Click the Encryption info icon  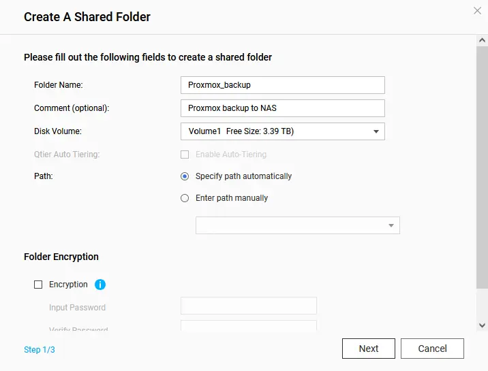[100, 285]
